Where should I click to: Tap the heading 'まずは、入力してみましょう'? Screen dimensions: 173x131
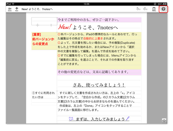(100, 119)
